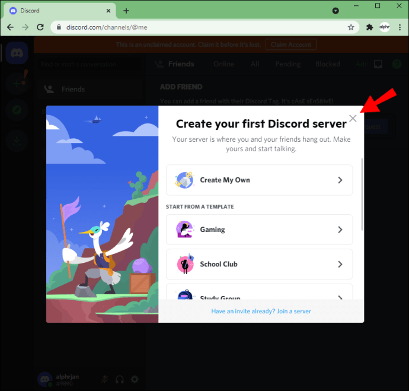The height and width of the screenshot is (391, 409).
Task: Switch to the Pending friends tab
Action: coord(287,64)
